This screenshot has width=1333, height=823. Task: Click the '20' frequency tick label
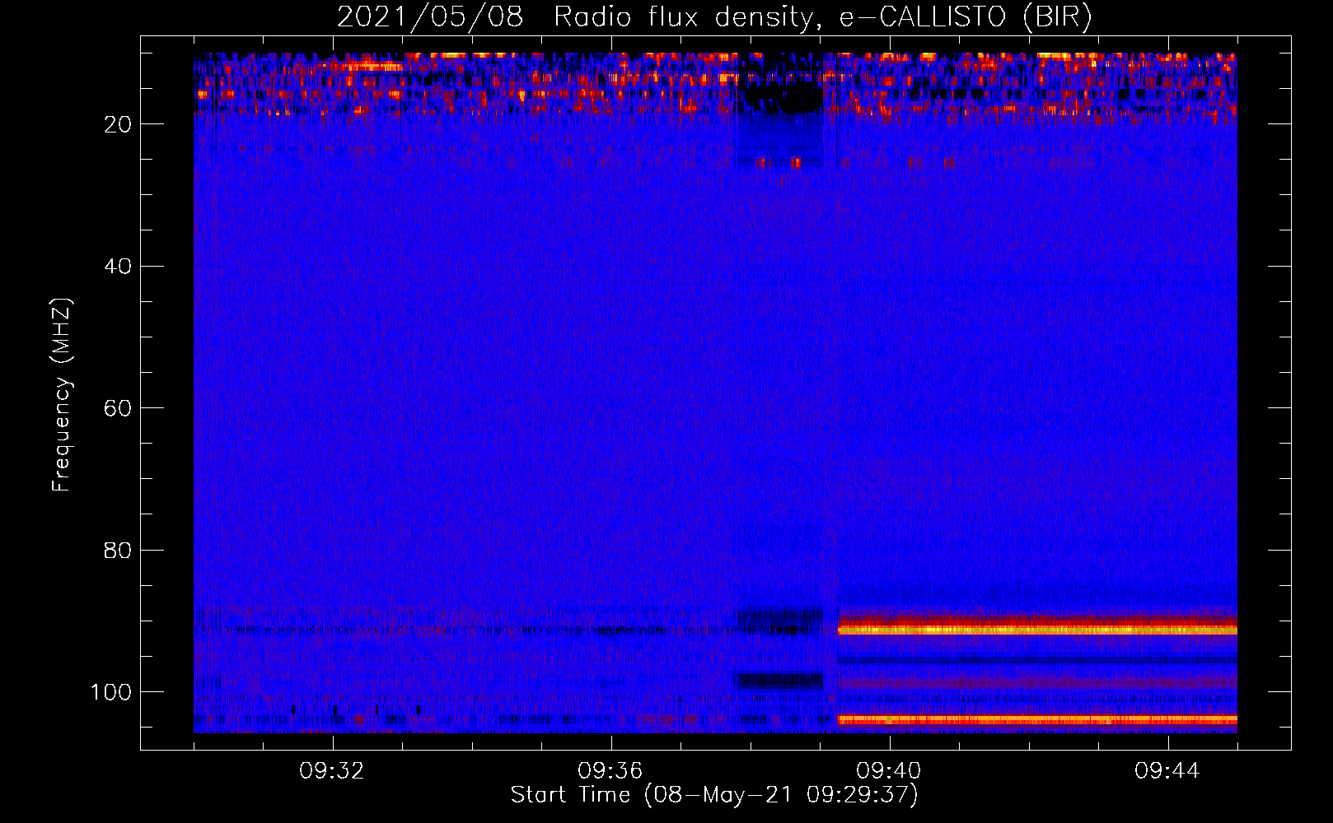coord(119,124)
